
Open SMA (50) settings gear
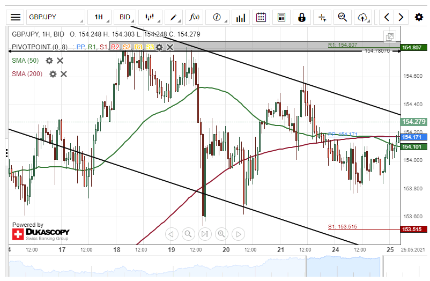coord(49,61)
